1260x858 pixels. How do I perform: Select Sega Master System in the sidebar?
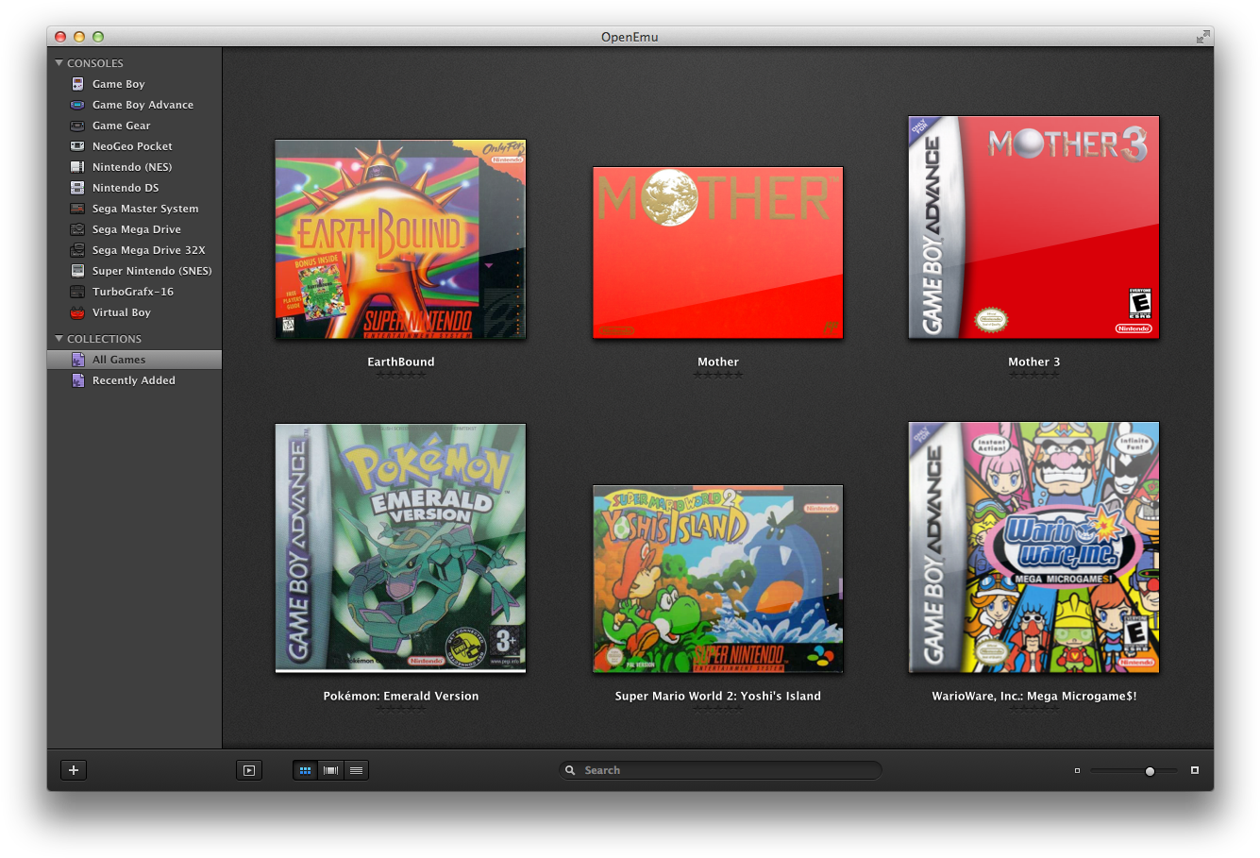point(134,209)
